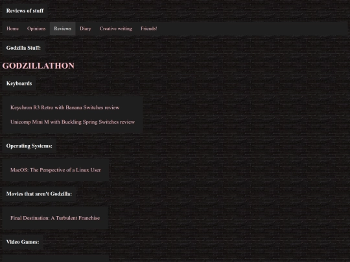Click the Operating Systems: heading

[29, 146]
